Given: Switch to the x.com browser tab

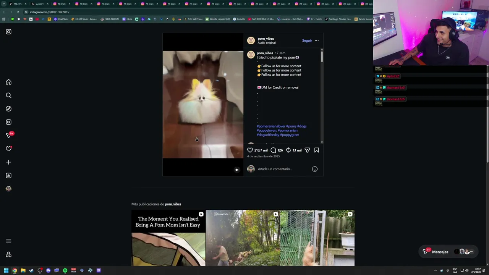Looking at the screenshot, I should [x=39, y=4].
